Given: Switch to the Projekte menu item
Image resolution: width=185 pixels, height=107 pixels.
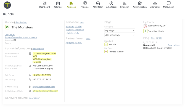Looking at the screenshot, I should tap(84, 5).
